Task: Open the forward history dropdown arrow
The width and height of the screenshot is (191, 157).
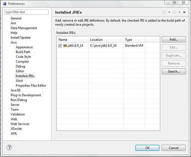Action: 179,12
